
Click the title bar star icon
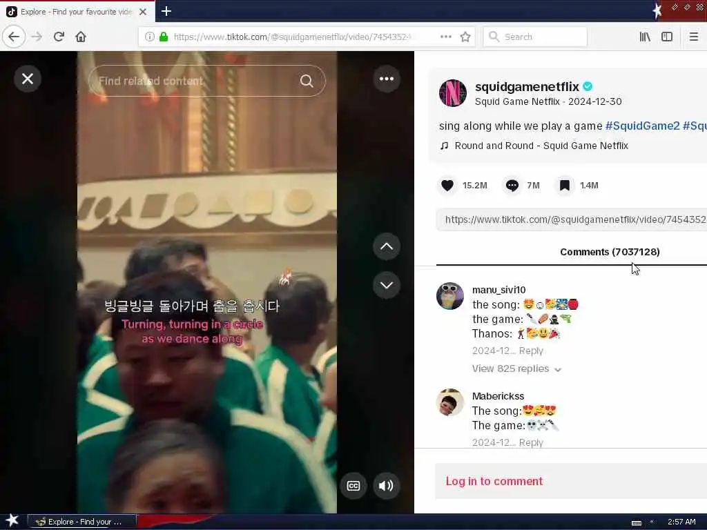tap(657, 11)
